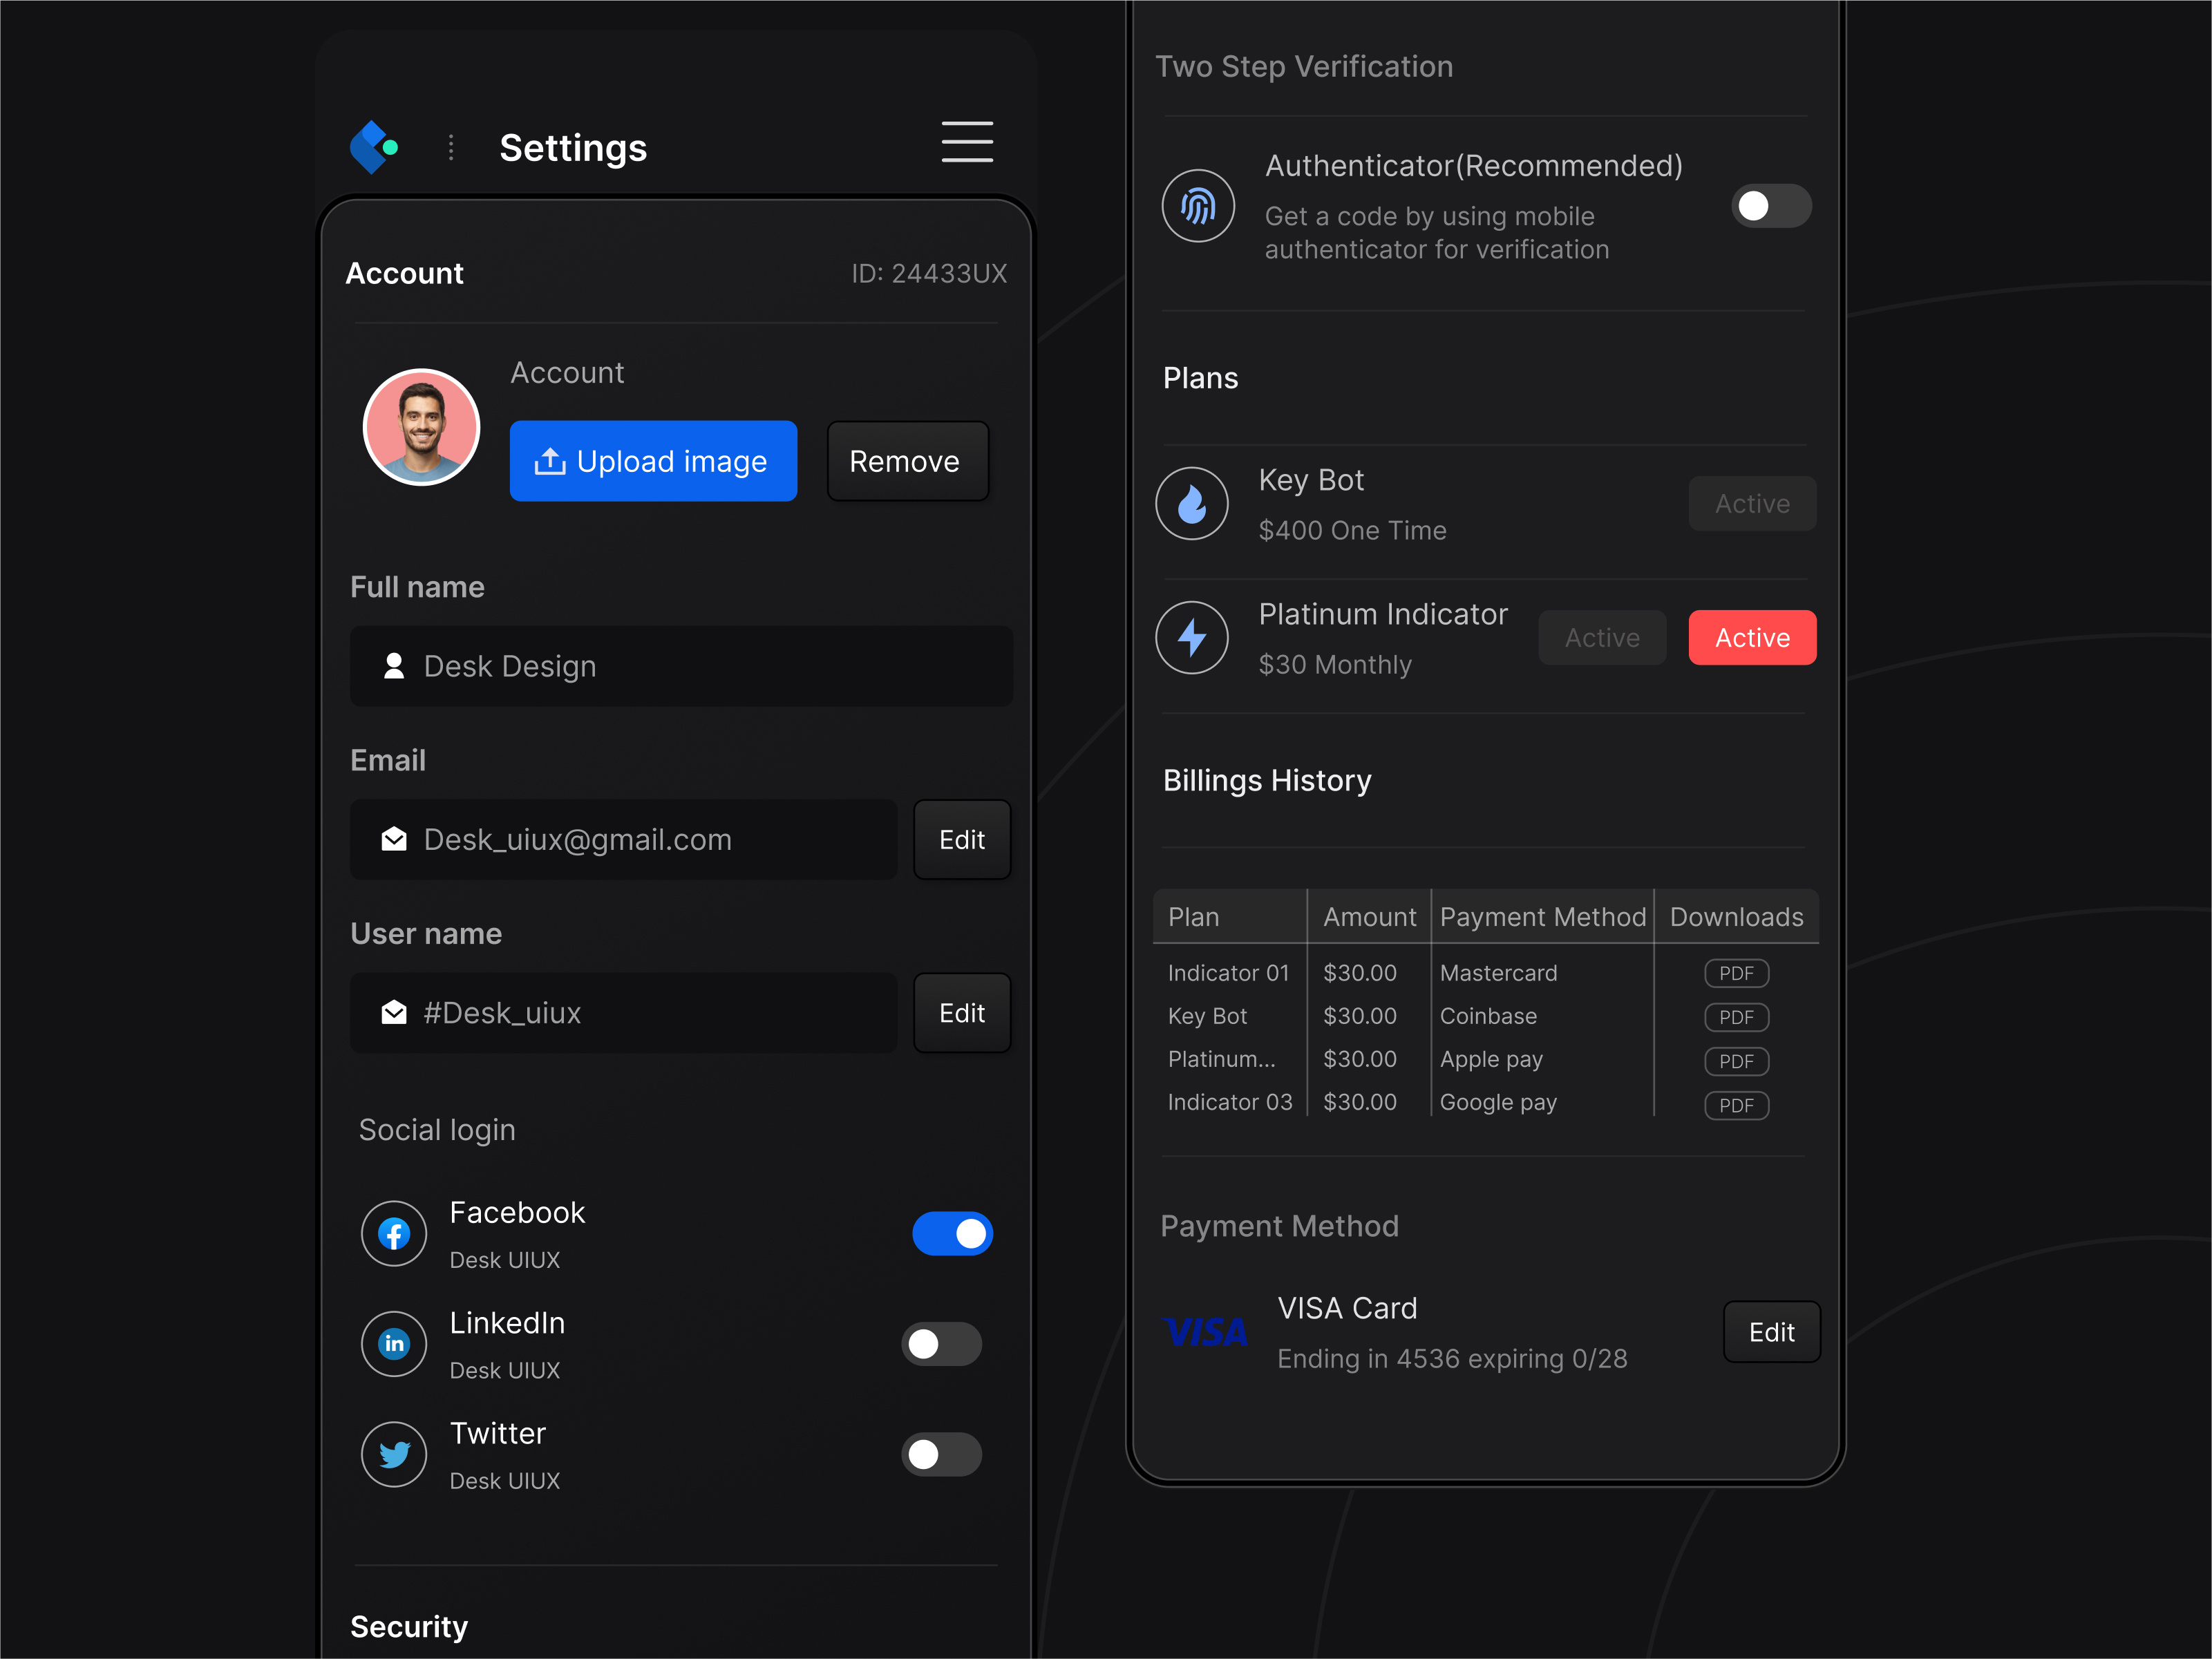Click Remove to delete the profile photo
Screen dimensions: 2212x1659
[x=906, y=461]
